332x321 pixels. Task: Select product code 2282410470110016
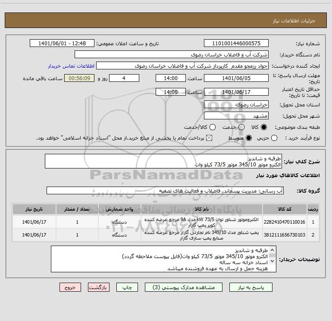coord(285,222)
